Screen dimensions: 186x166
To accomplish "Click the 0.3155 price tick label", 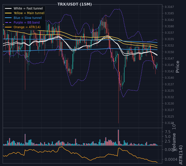I will (x=169, y=39).
